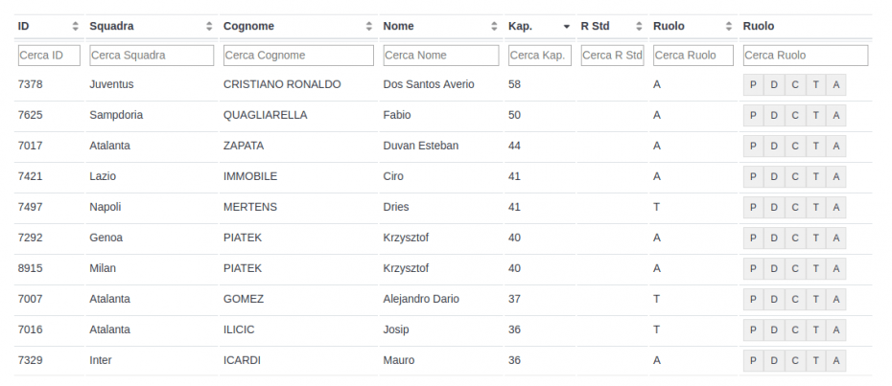
Task: Set Immobile role to T
Action: [x=816, y=177]
